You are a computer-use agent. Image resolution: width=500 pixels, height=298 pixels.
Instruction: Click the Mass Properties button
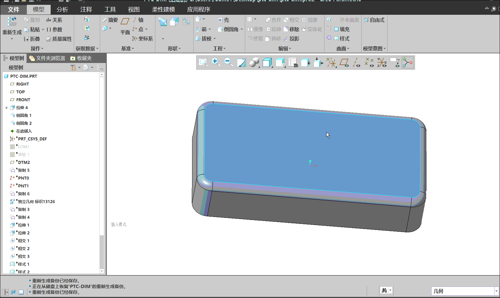(59, 39)
